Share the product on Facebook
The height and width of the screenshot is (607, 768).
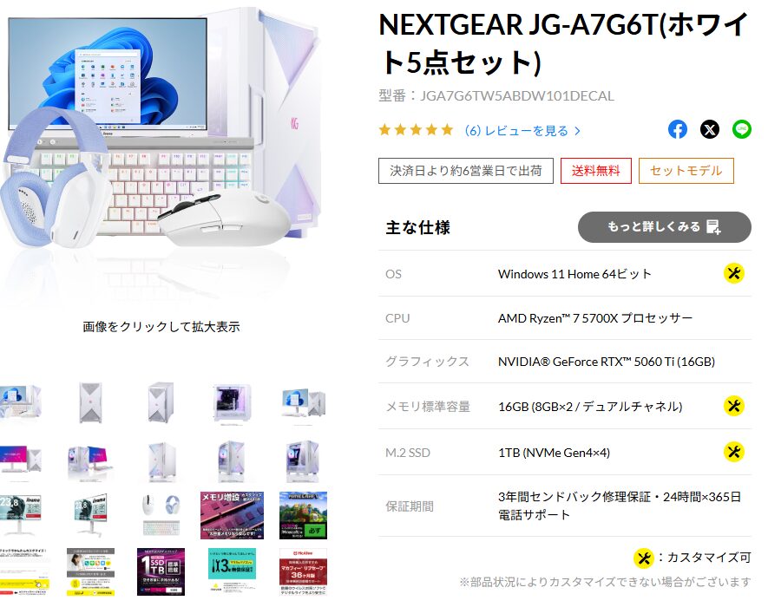coord(678,130)
